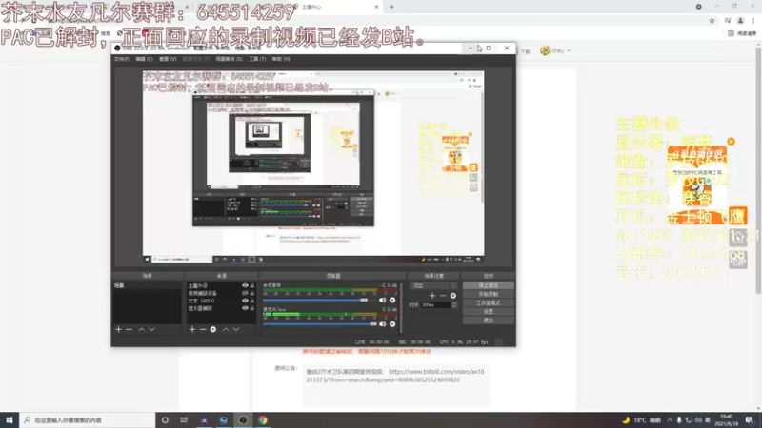Open the 场景集合(S) menu in OBS
The width and height of the screenshot is (762, 428).
229,59
